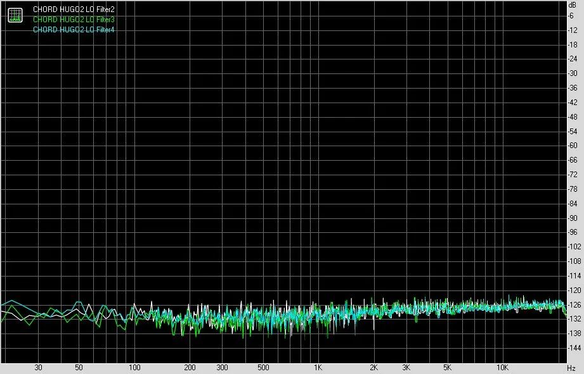584x374 pixels.
Task: Click the 50 Hz frequency label
Action: tap(79, 368)
